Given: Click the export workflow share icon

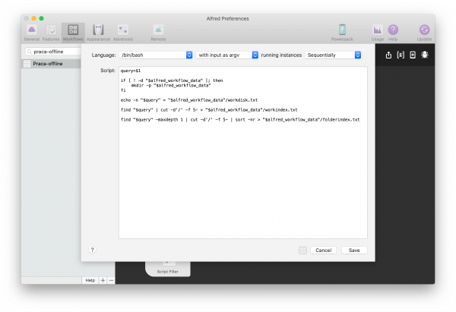Looking at the screenshot, I should 388,55.
